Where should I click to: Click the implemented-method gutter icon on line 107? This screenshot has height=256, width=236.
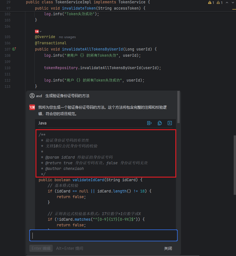click(14, 49)
